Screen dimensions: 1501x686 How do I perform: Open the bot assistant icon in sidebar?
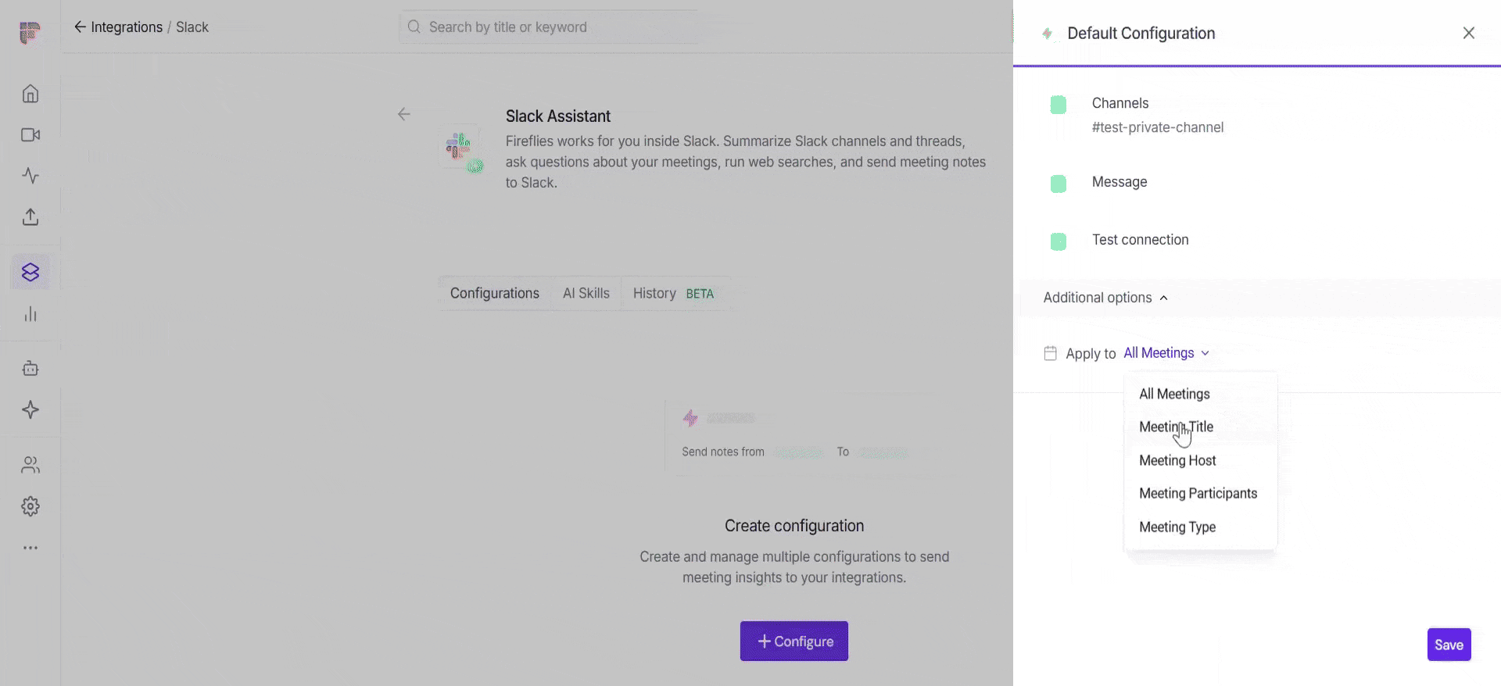tap(30, 368)
